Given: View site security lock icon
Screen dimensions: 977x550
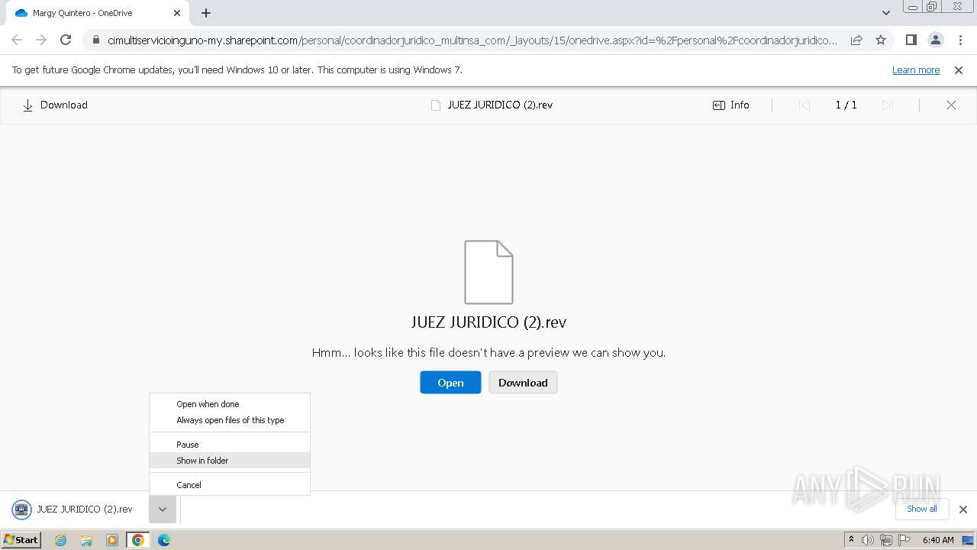Looking at the screenshot, I should point(96,40).
